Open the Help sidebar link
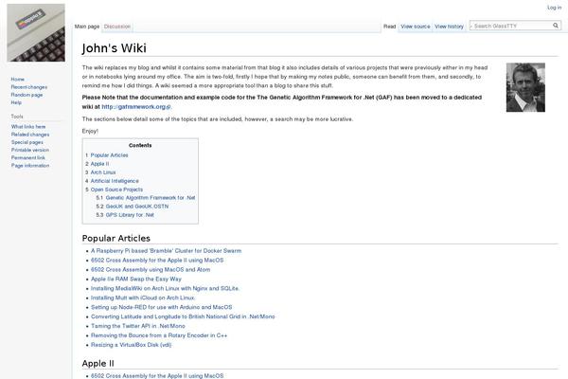This screenshot has height=379, width=568. point(16,102)
